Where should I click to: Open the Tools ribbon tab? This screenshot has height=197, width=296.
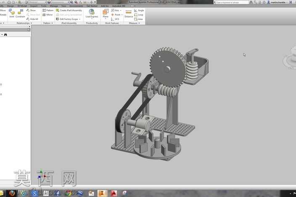(44, 6)
